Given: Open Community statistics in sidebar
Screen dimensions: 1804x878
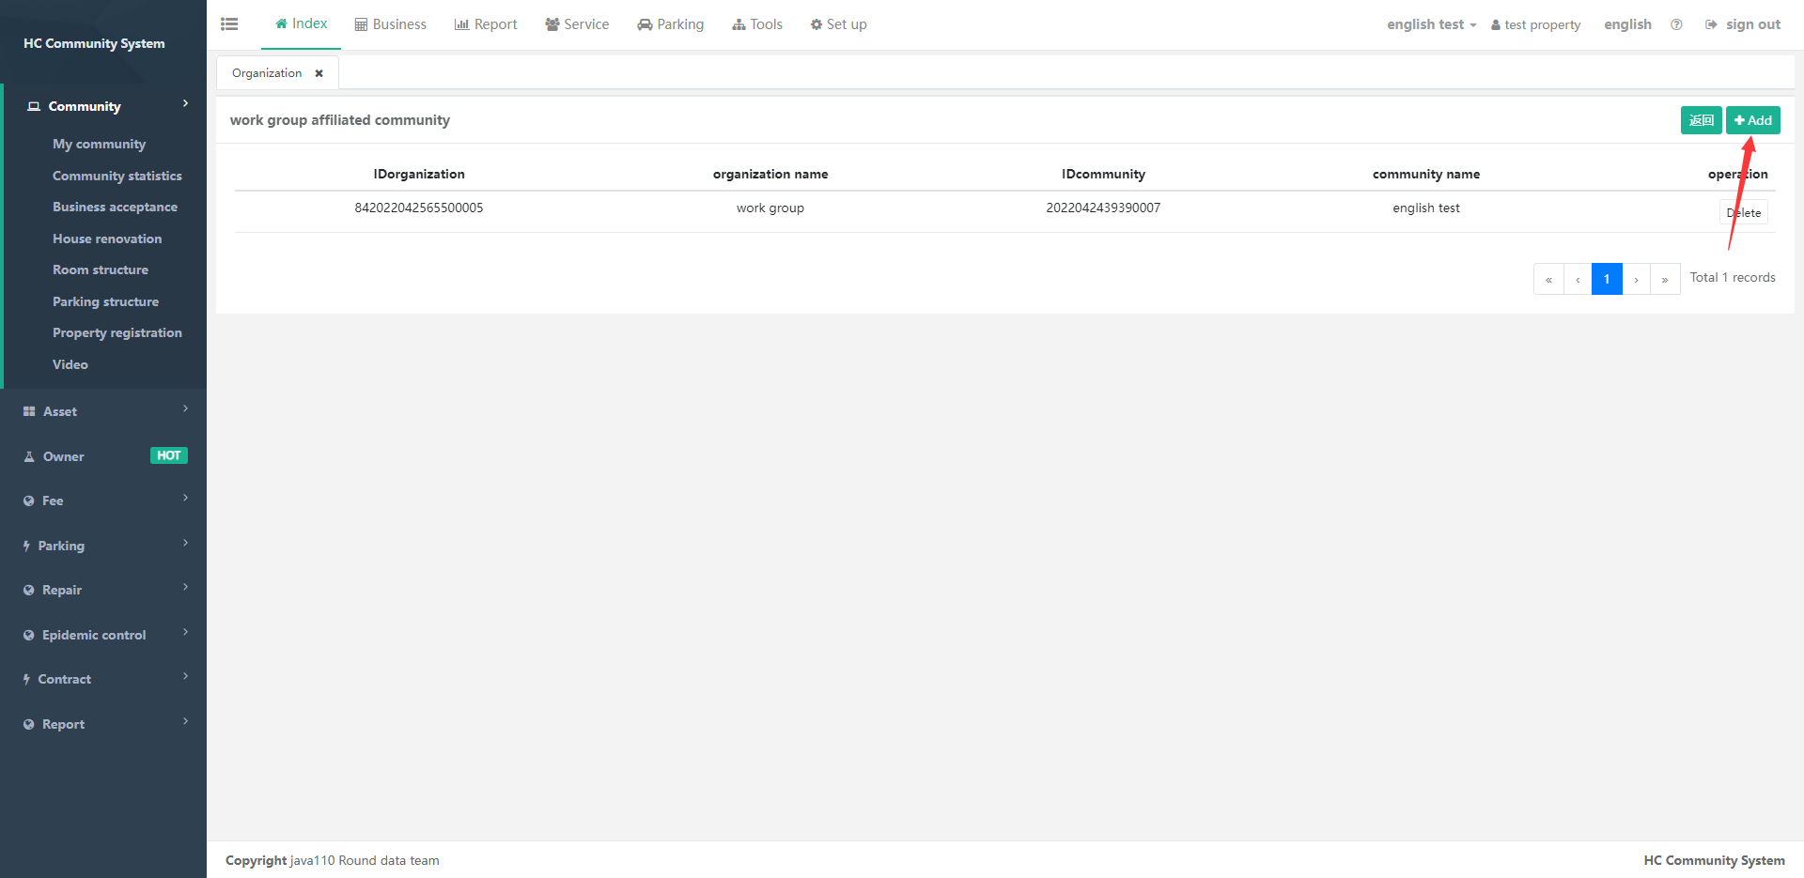Looking at the screenshot, I should tap(117, 176).
